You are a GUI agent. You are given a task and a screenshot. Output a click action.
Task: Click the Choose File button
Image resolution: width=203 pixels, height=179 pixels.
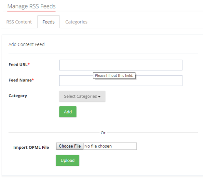point(70,146)
